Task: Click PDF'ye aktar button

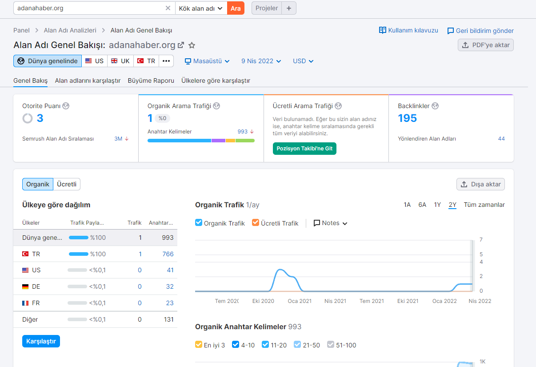Action: [x=486, y=45]
